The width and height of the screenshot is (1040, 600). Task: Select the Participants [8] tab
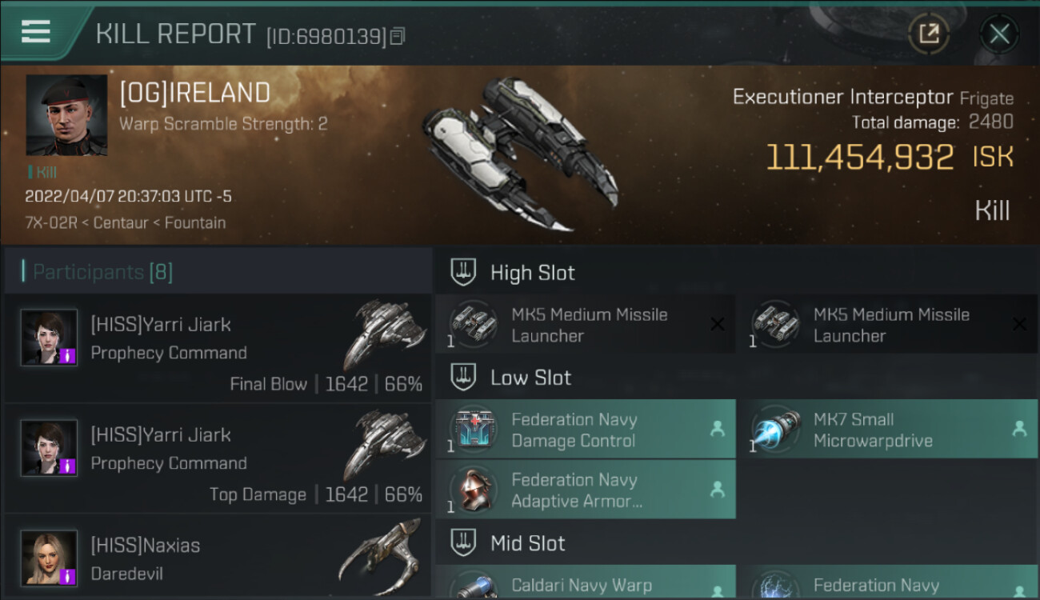point(102,272)
